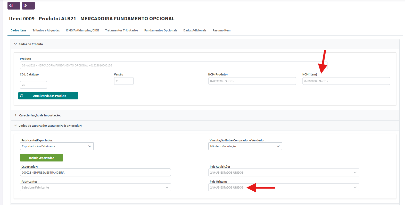Open Fundamentos Opcionais tab

tap(161, 30)
